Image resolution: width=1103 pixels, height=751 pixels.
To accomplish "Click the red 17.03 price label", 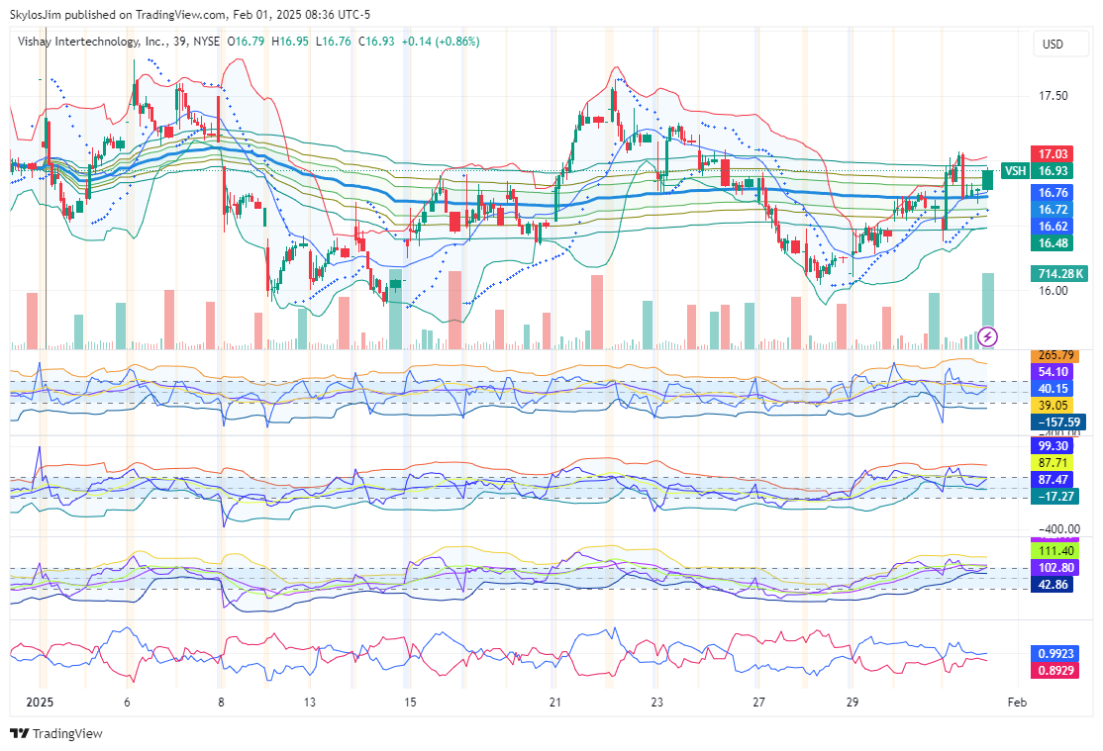I will point(1053,154).
